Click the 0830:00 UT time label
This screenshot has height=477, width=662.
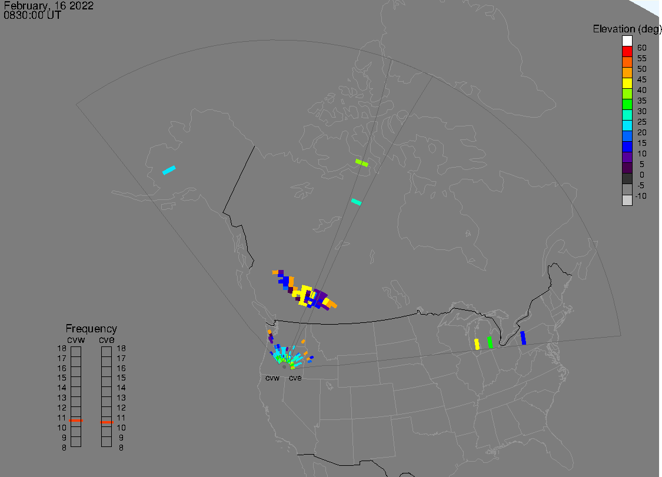point(32,15)
